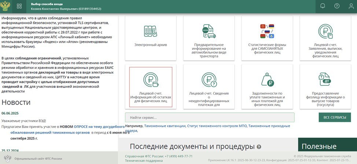The image size is (357, 164).
Task: Click ruble wallet icon of Информация об остатках
Action: 151,80
